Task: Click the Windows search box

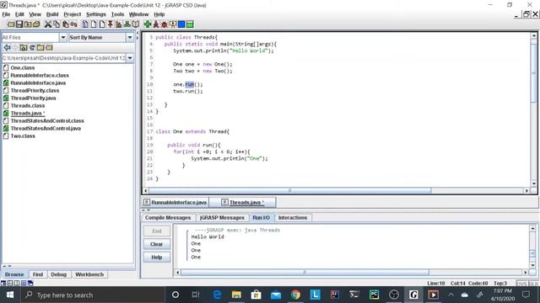Action: click(93, 295)
